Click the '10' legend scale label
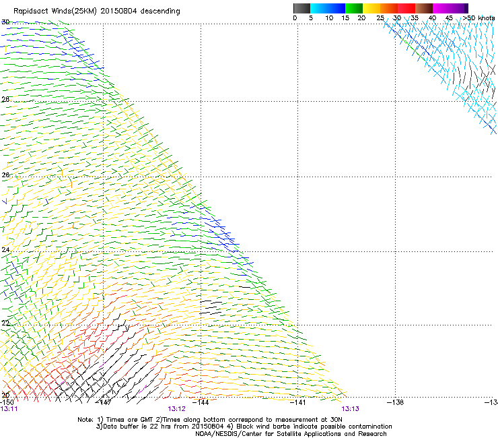498x438 pixels. coord(329,18)
